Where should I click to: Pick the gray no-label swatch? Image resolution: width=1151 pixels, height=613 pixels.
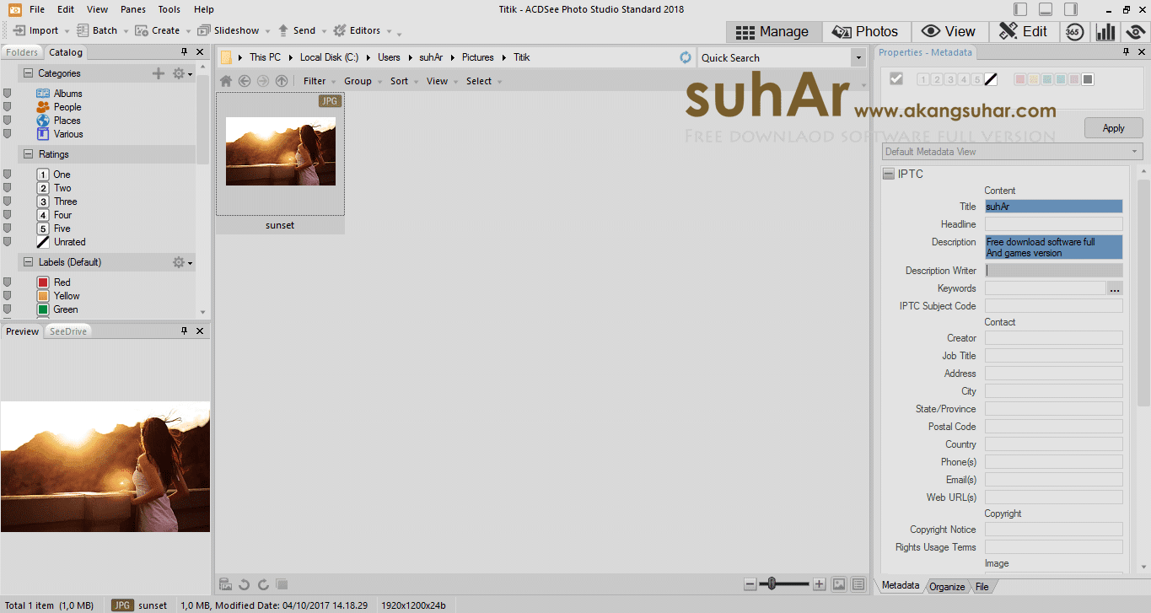point(1088,79)
